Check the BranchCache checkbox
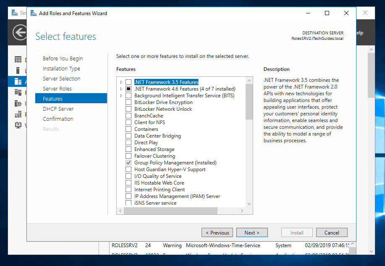This screenshot has height=266, width=385. coord(128,115)
